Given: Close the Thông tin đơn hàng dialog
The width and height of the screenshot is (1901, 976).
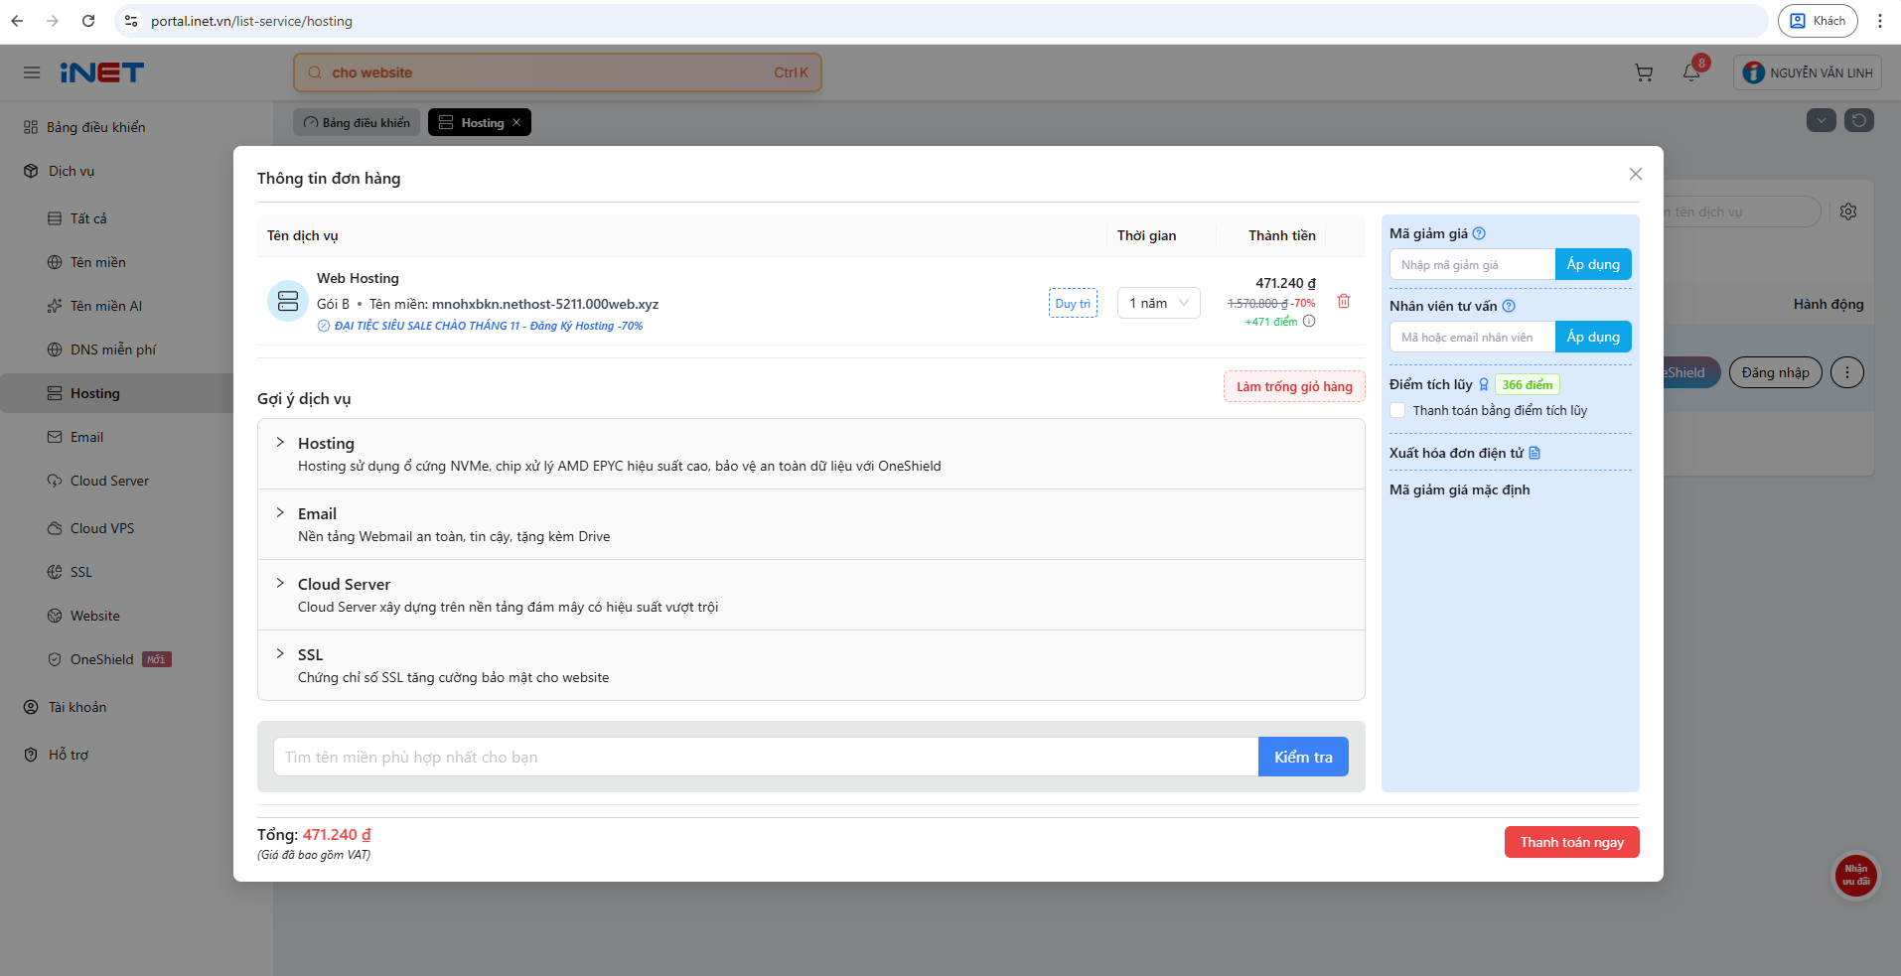Looking at the screenshot, I should pos(1635,174).
